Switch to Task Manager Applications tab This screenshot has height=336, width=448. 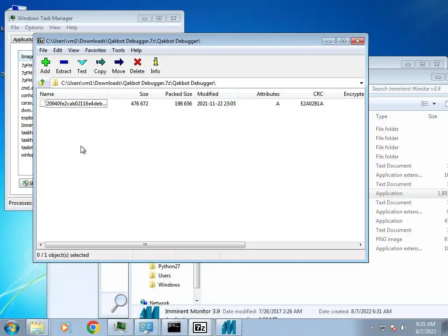click(23, 39)
